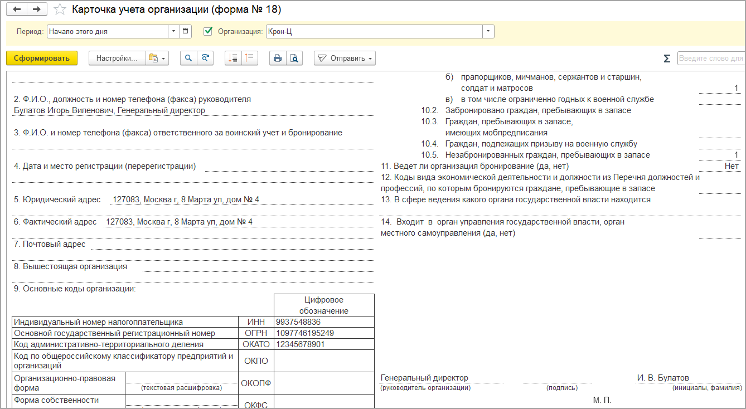This screenshot has width=746, height=409.
Task: Click the Сформировать button
Action: pyautogui.click(x=42, y=59)
